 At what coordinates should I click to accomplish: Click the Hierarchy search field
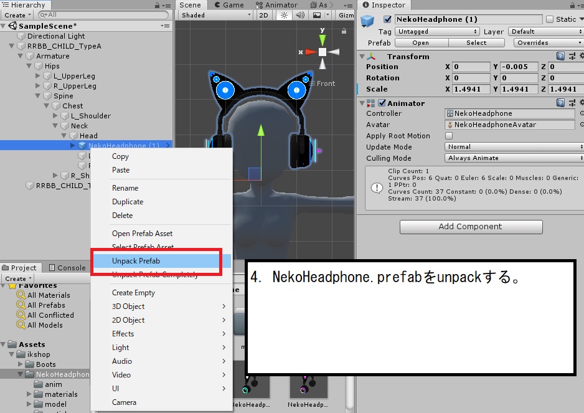(x=103, y=15)
